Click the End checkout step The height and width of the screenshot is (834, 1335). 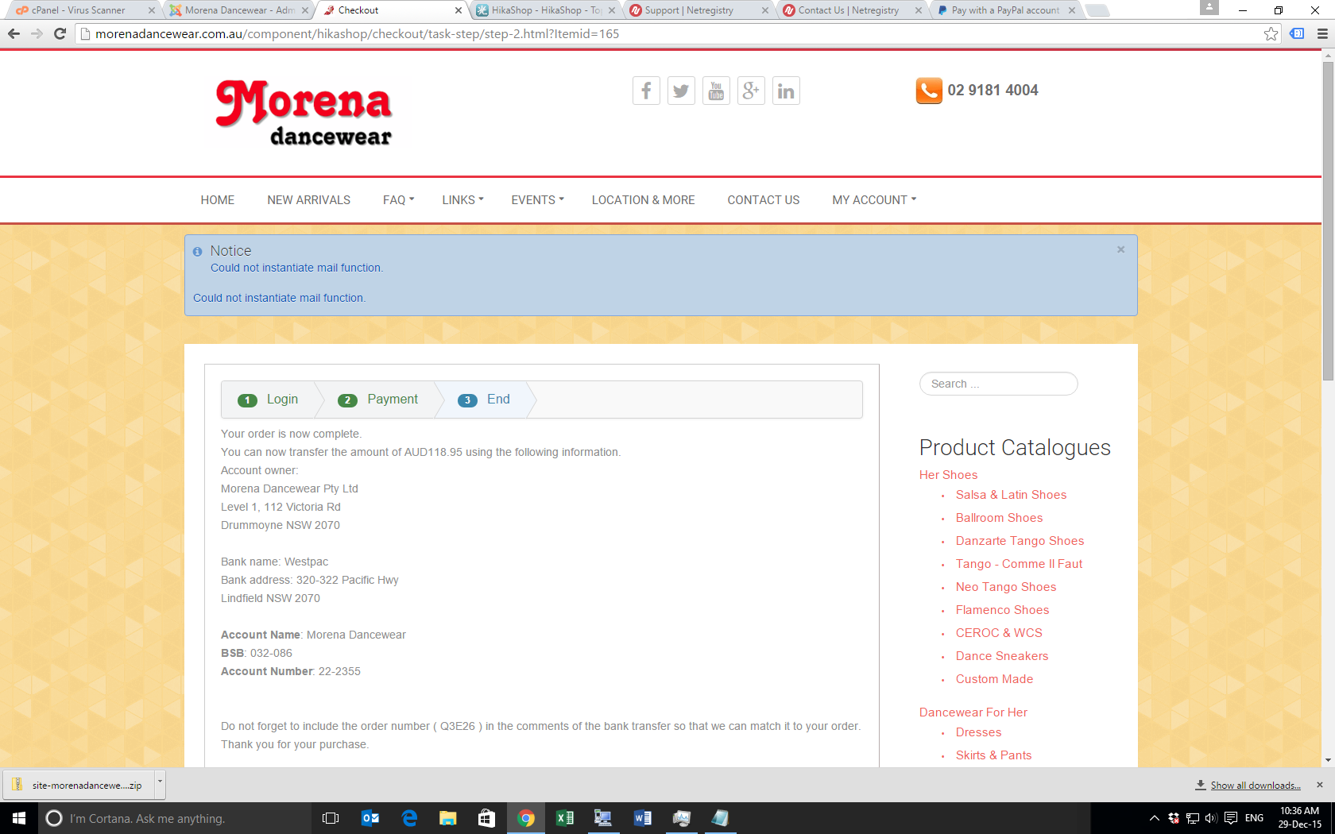(x=484, y=400)
